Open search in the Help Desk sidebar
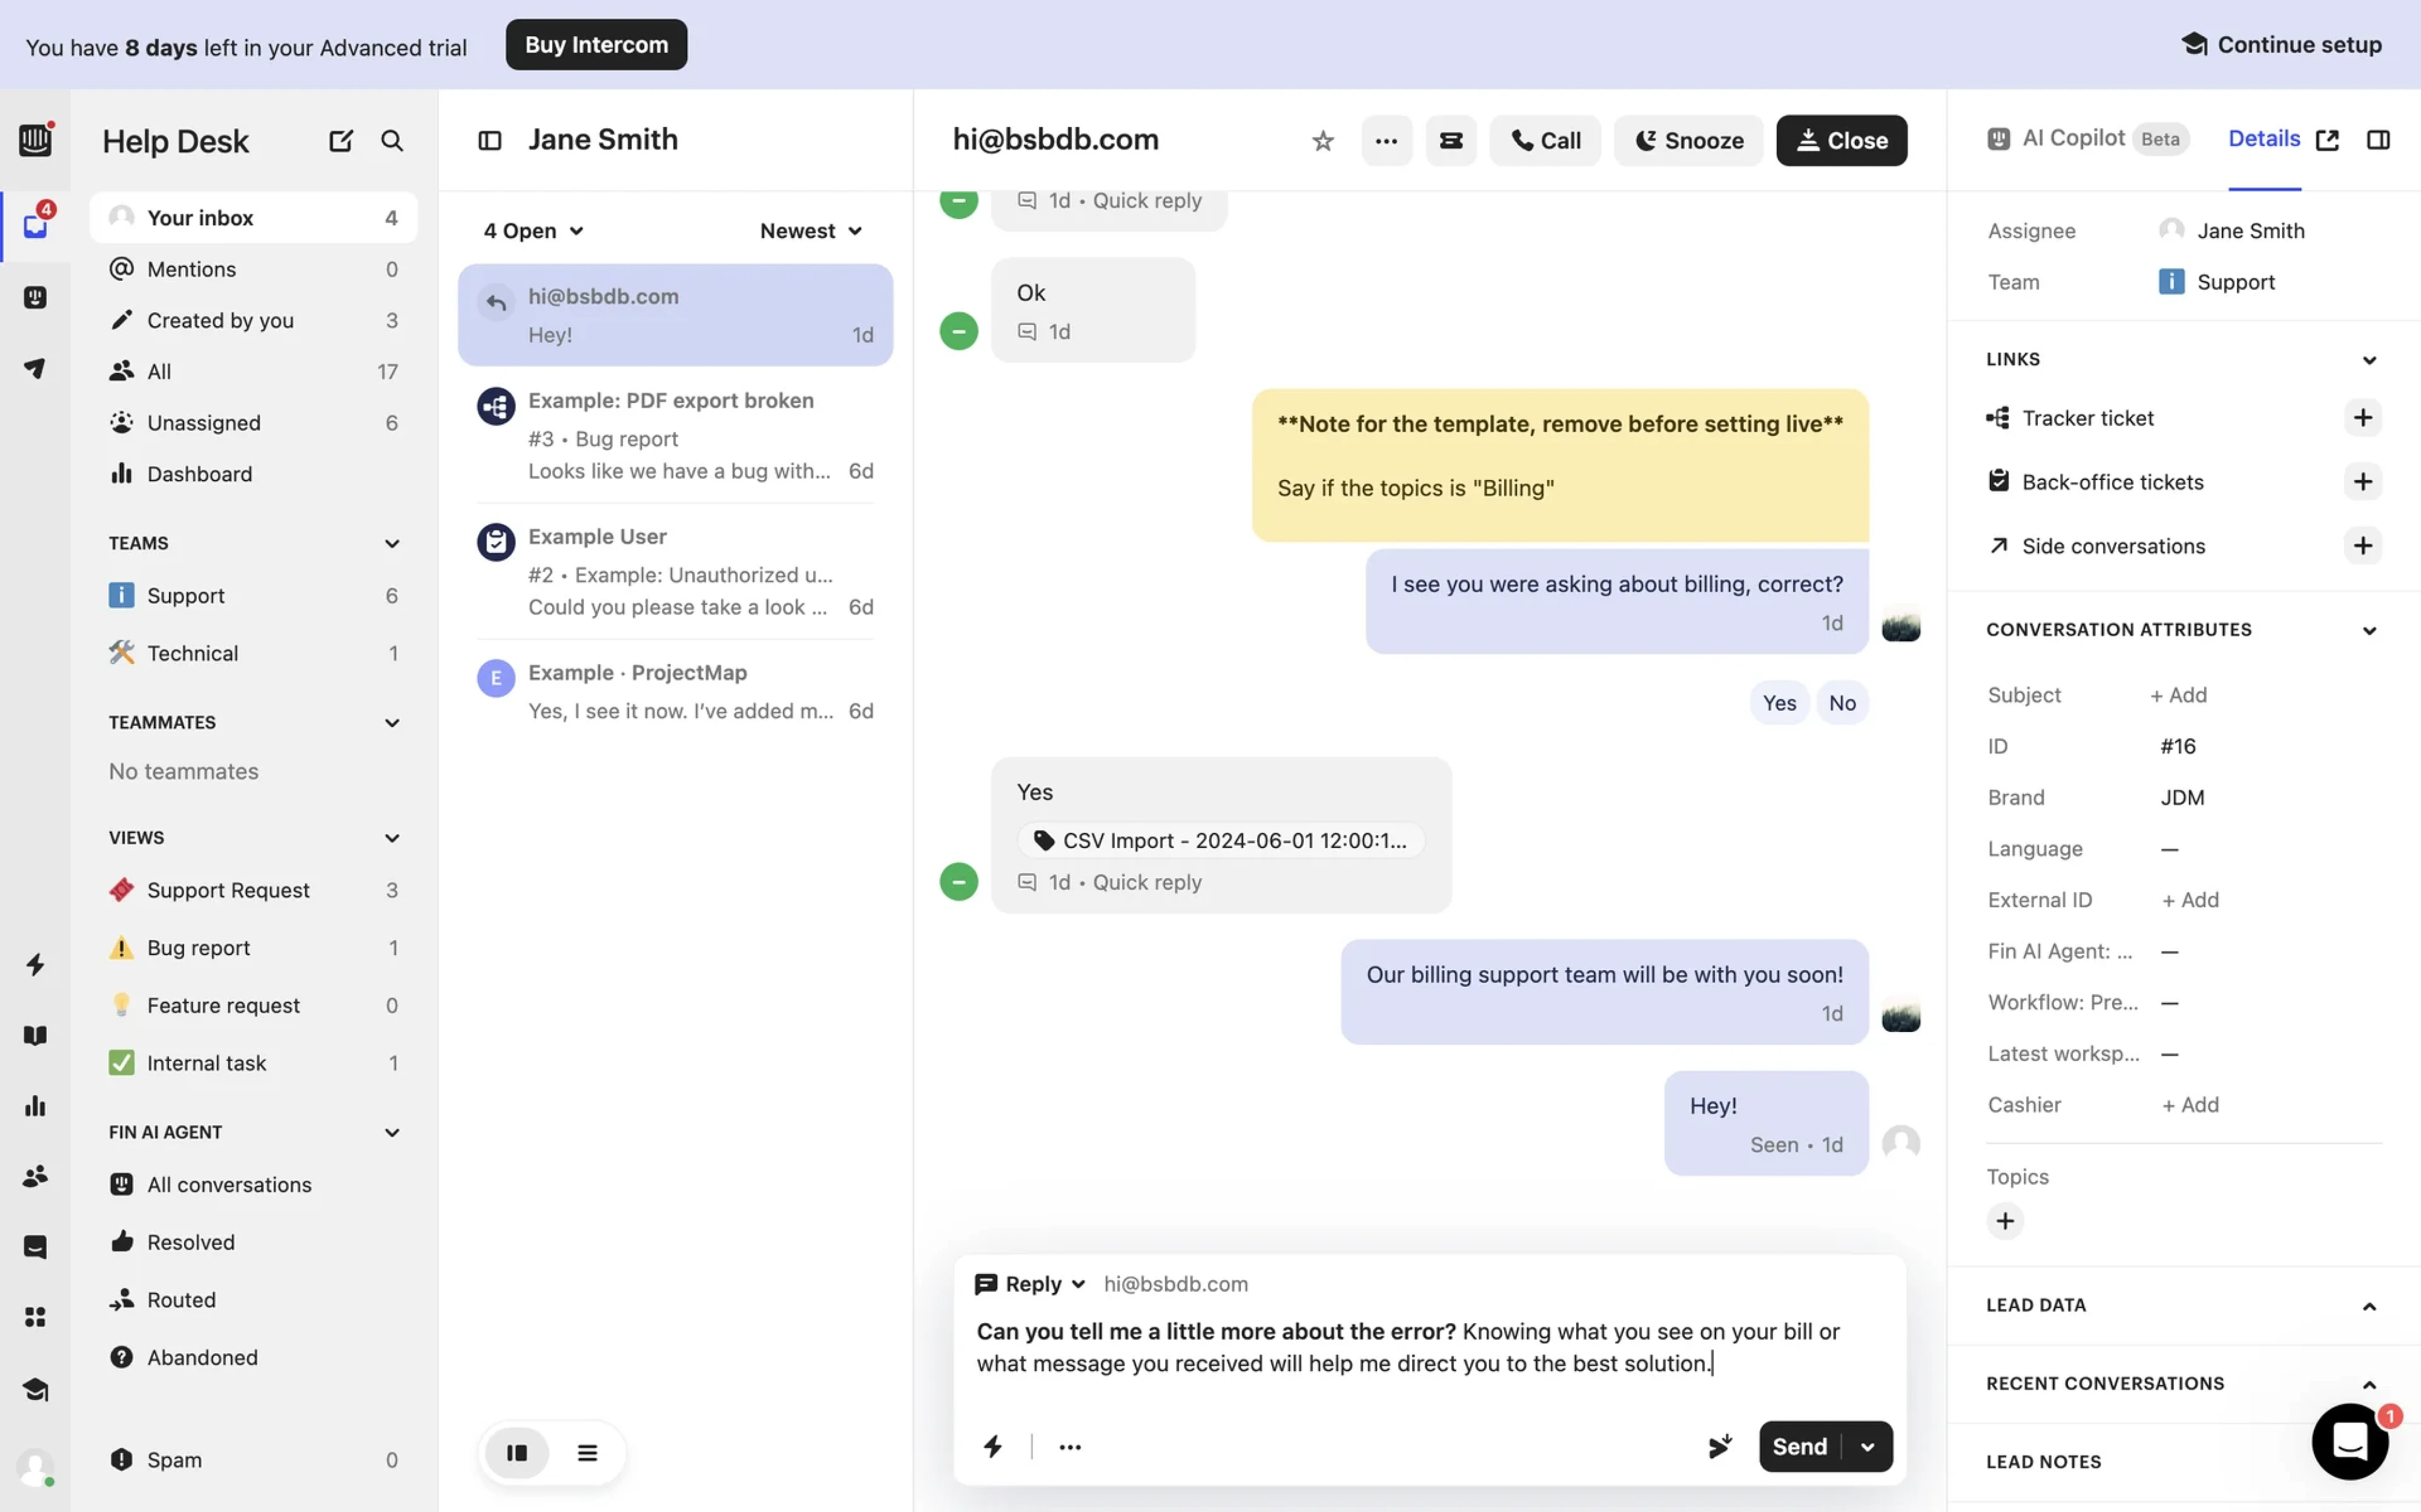The width and height of the screenshot is (2421, 1512). point(391,140)
